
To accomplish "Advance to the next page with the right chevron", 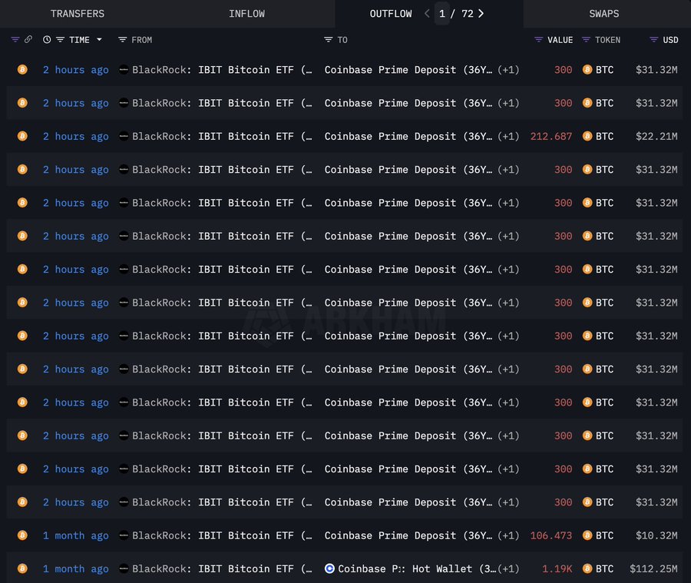I will pos(481,13).
